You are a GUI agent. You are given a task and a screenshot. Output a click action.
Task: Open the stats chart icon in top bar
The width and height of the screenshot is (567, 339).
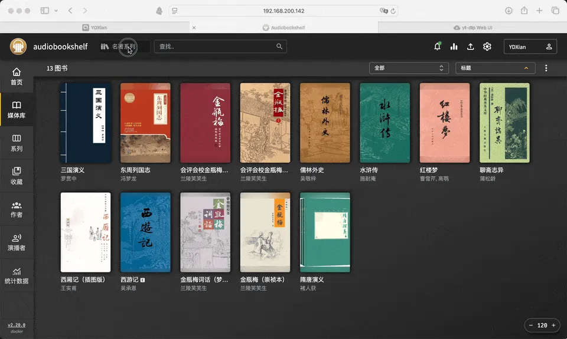pos(454,47)
